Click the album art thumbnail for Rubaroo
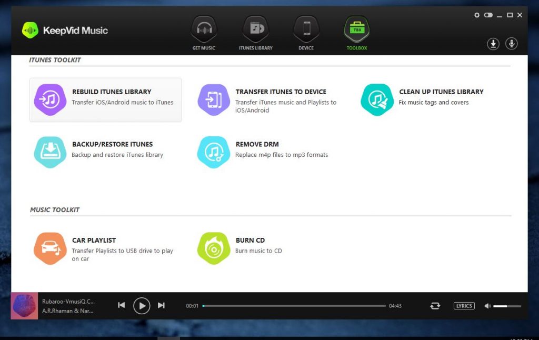 (x=24, y=306)
